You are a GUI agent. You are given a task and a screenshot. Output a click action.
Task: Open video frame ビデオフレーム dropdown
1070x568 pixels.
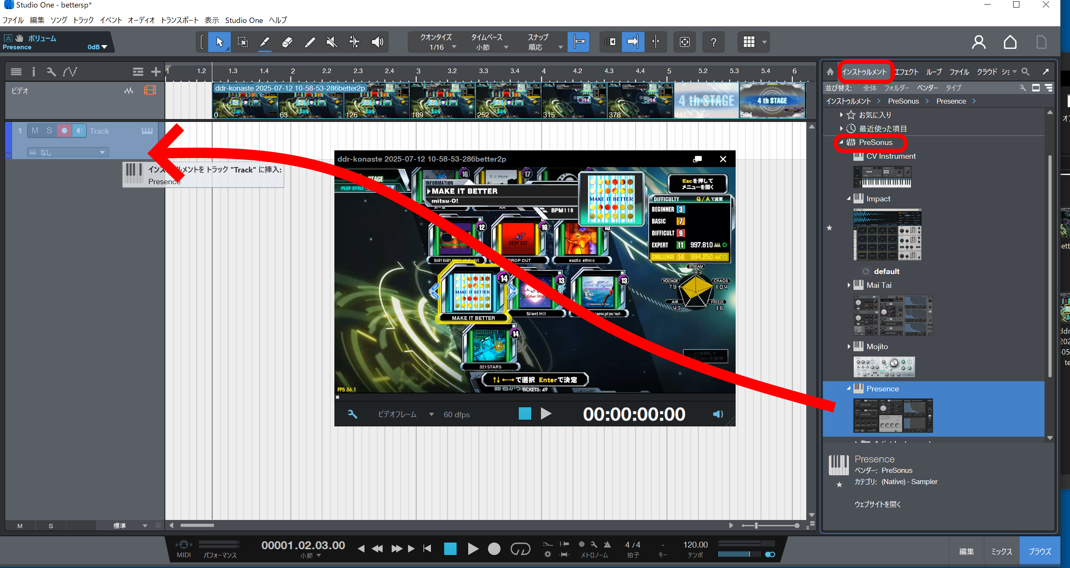405,414
